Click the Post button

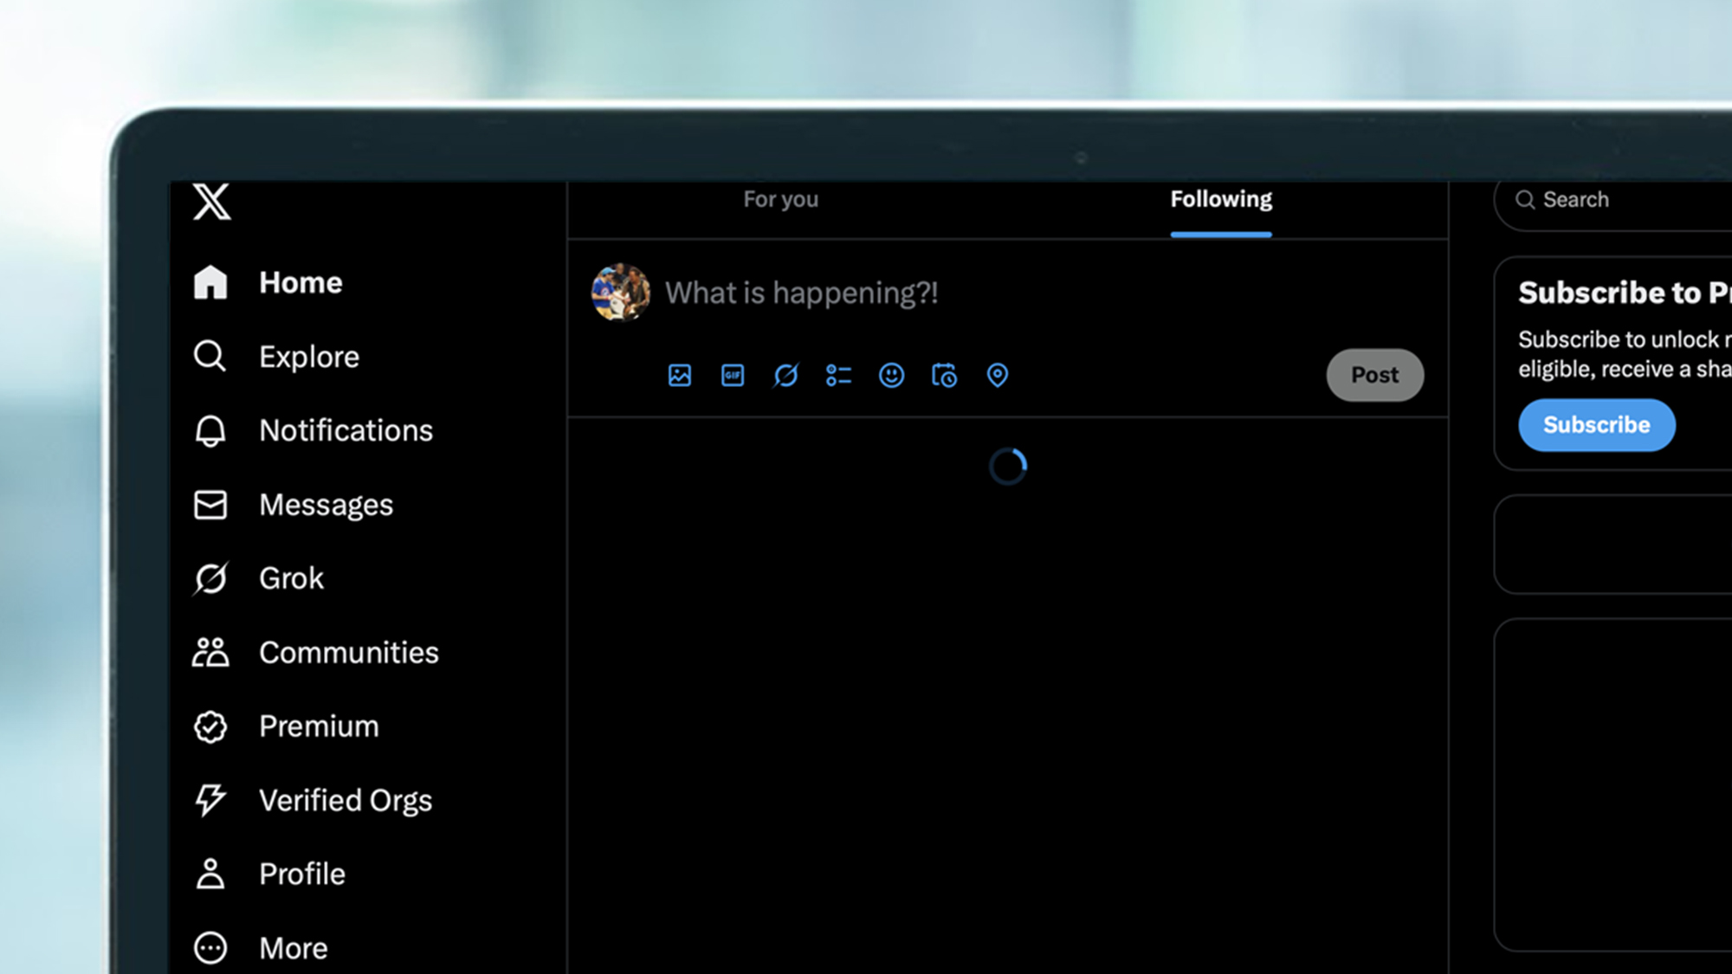pos(1374,375)
